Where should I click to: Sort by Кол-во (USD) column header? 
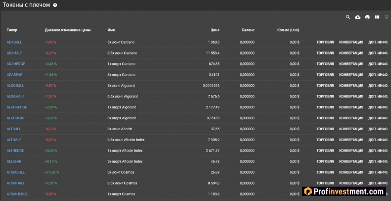[x=288, y=30]
